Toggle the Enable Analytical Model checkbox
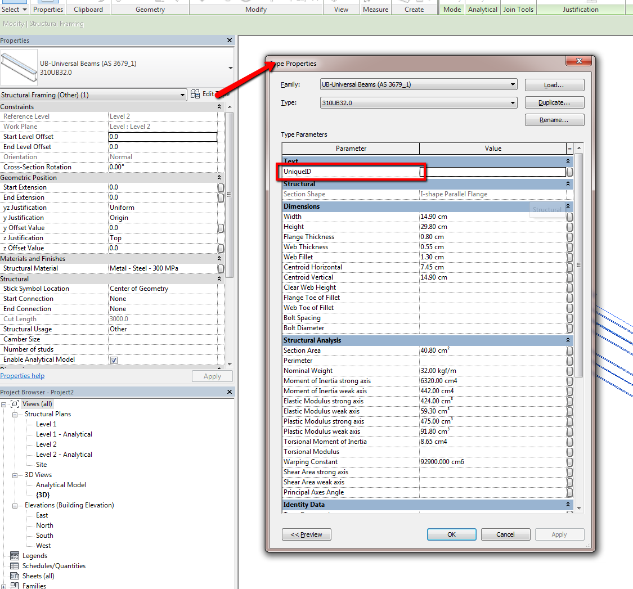 [x=114, y=360]
